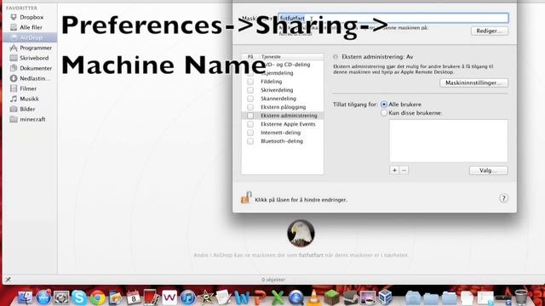The height and width of the screenshot is (306, 545).
Task: Open Filmer in the Finder sidebar
Action: click(24, 88)
